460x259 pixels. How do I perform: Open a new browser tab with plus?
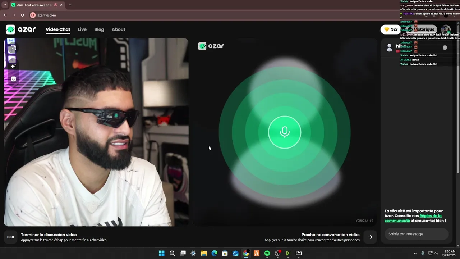[x=70, y=5]
